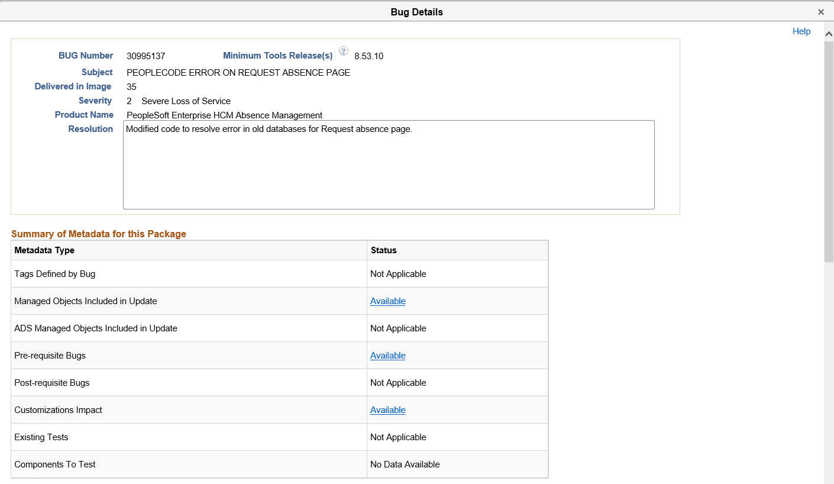Click the Tags Defined by Bug row
The image size is (834, 484).
(x=55, y=273)
